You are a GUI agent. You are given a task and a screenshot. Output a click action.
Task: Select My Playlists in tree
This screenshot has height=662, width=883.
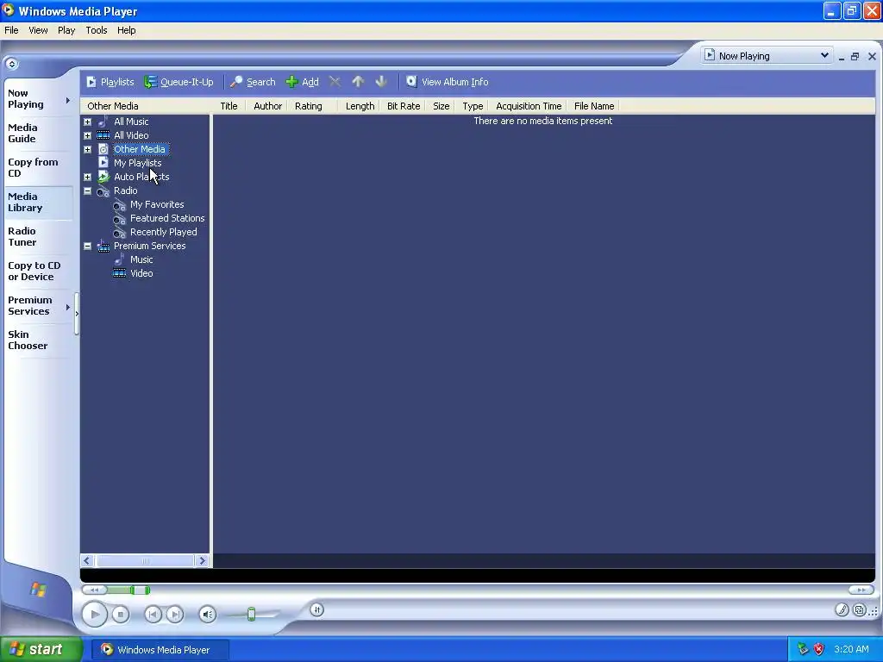click(137, 163)
